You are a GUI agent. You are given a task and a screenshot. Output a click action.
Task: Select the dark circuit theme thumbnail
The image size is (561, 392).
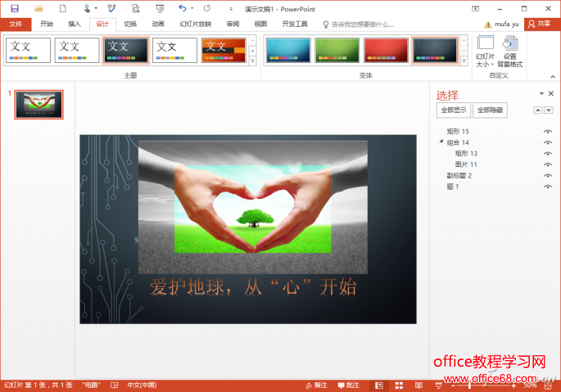click(125, 51)
